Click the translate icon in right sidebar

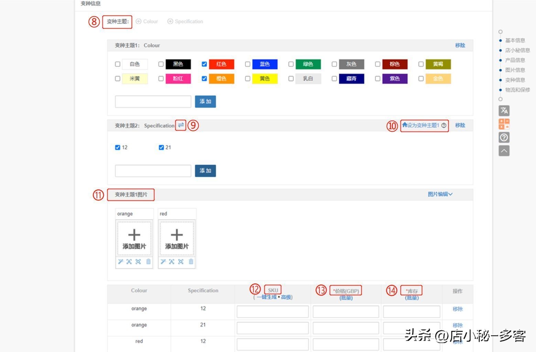point(504,111)
